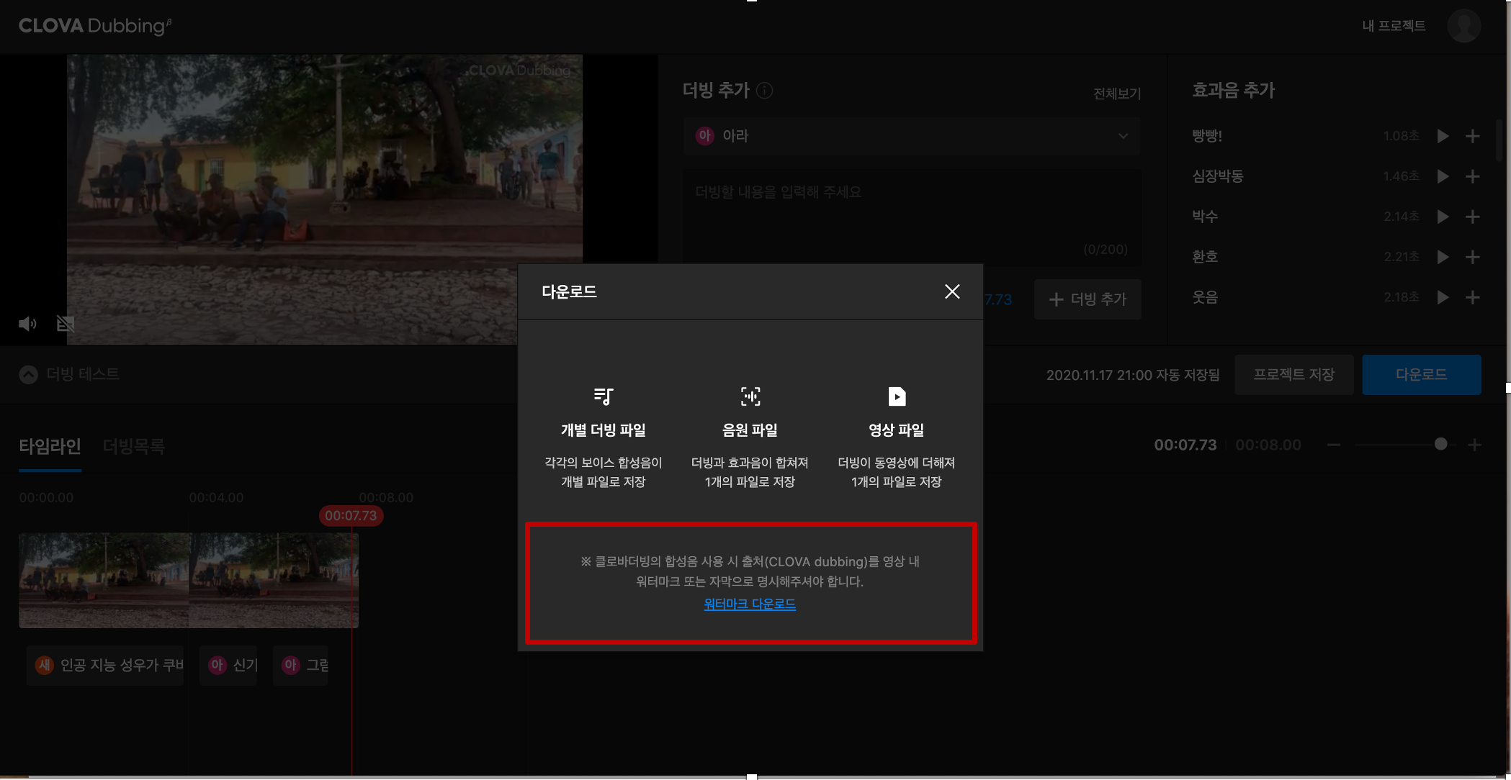
Task: Collapse the 더빙 테스트 project chevron
Action: tap(28, 374)
